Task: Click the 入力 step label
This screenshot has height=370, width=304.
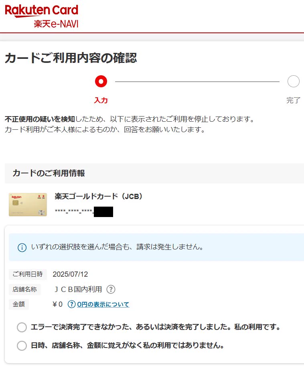Action: (101, 100)
